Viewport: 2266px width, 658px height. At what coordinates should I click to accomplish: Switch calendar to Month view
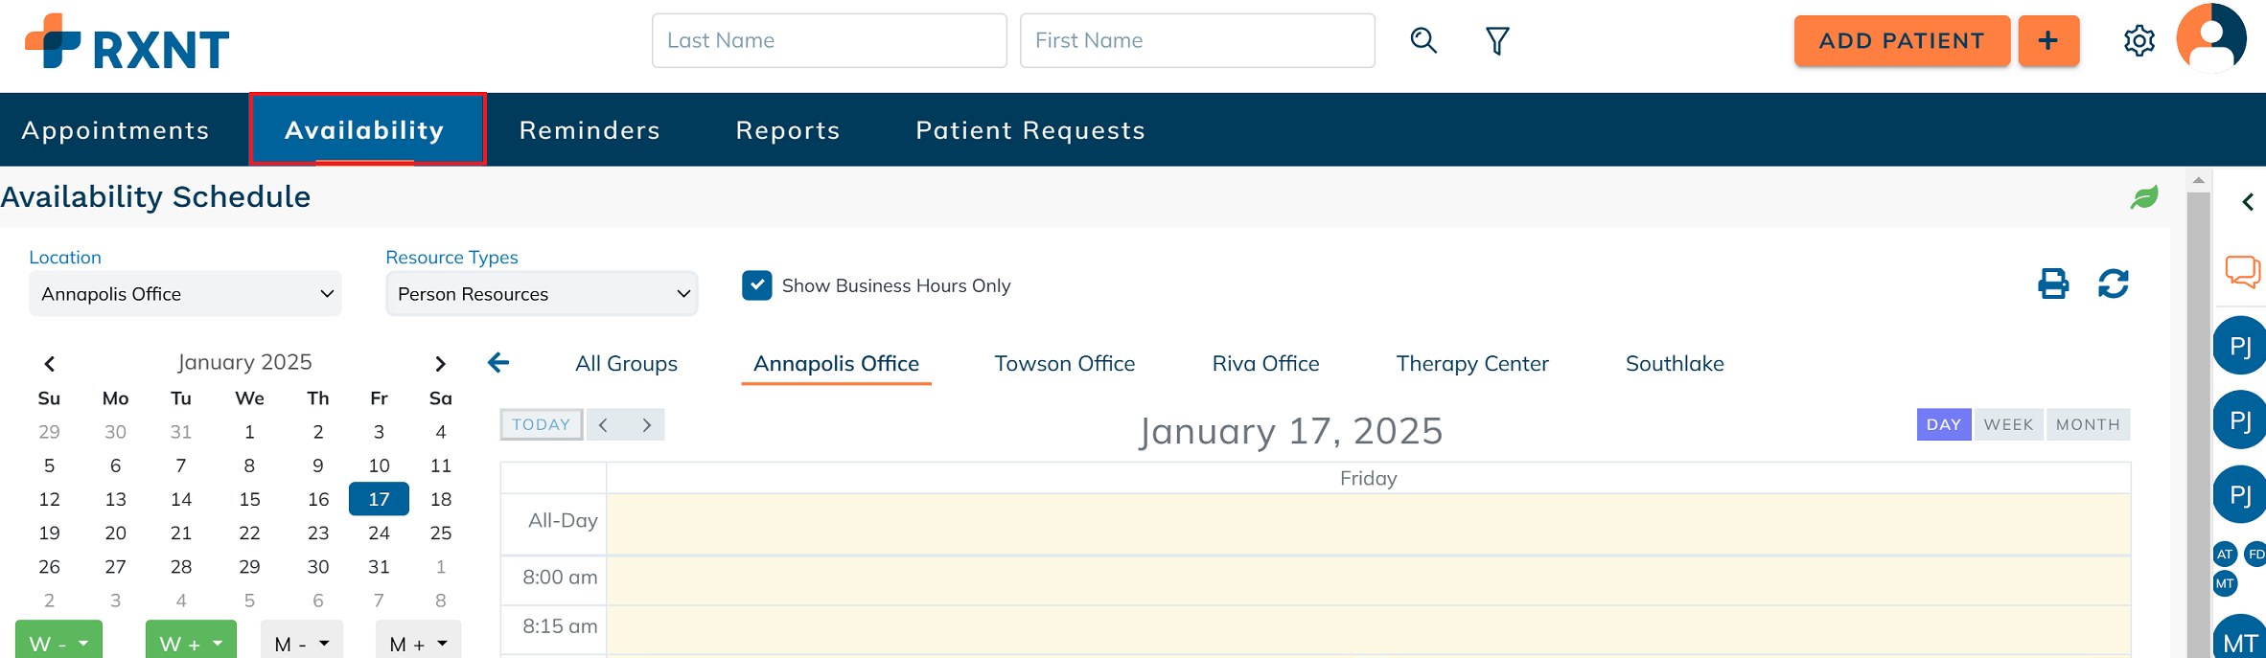click(2088, 424)
